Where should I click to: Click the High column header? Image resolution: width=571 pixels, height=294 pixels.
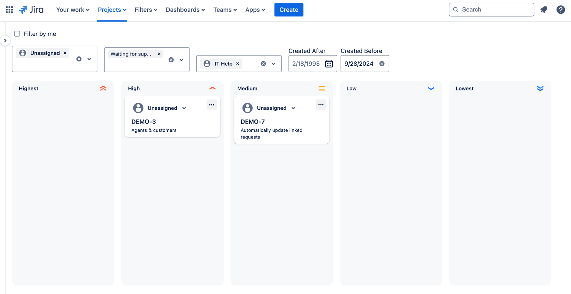pyautogui.click(x=134, y=89)
